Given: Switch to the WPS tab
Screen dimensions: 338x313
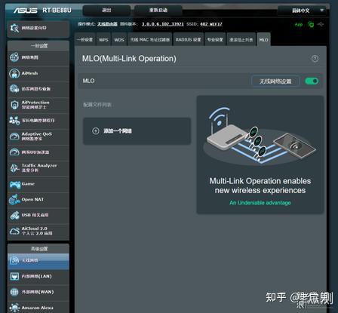Looking at the screenshot, I should tap(103, 39).
